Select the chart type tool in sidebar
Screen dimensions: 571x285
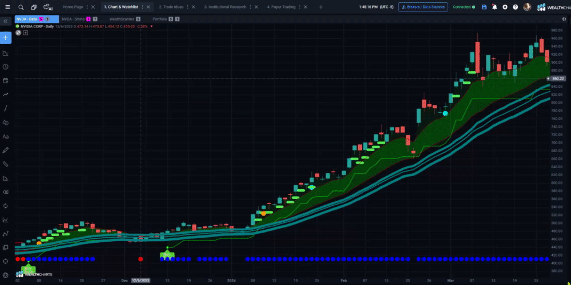pos(6,53)
